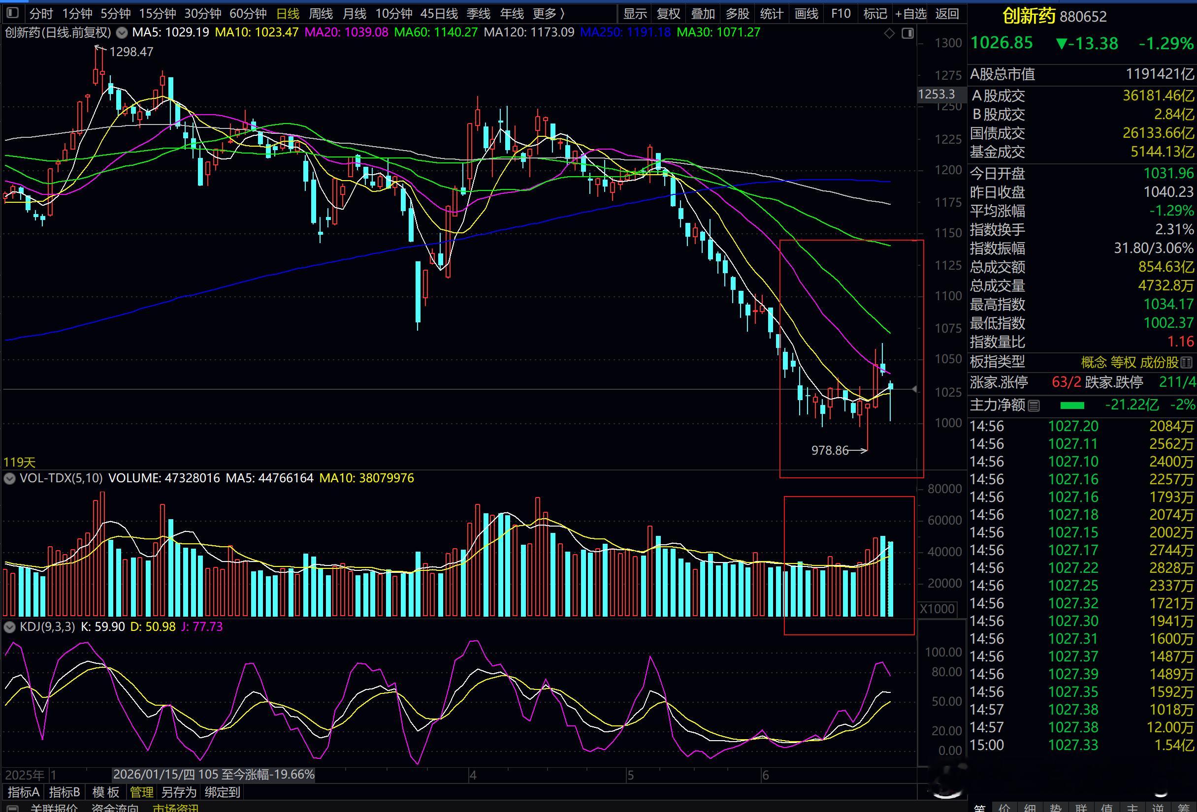Click the 119天 day count label
The height and width of the screenshot is (812, 1197).
pos(20,463)
